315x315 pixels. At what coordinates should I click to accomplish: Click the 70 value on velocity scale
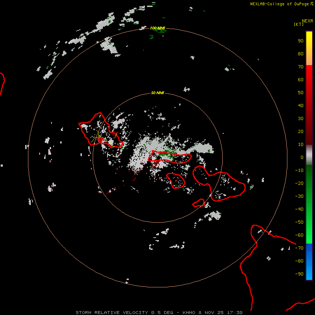301,67
